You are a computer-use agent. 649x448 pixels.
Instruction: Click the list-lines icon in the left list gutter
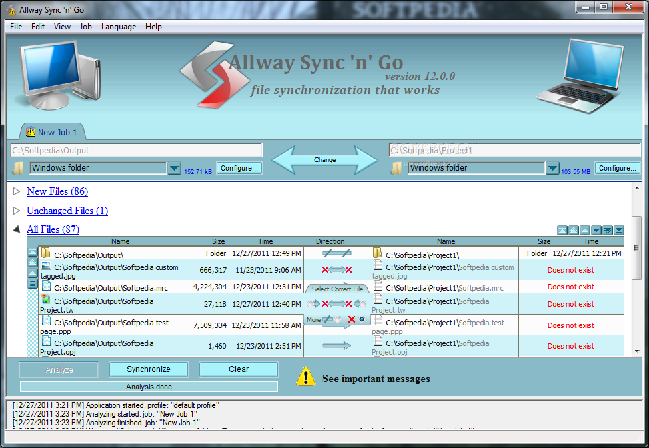[x=33, y=284]
